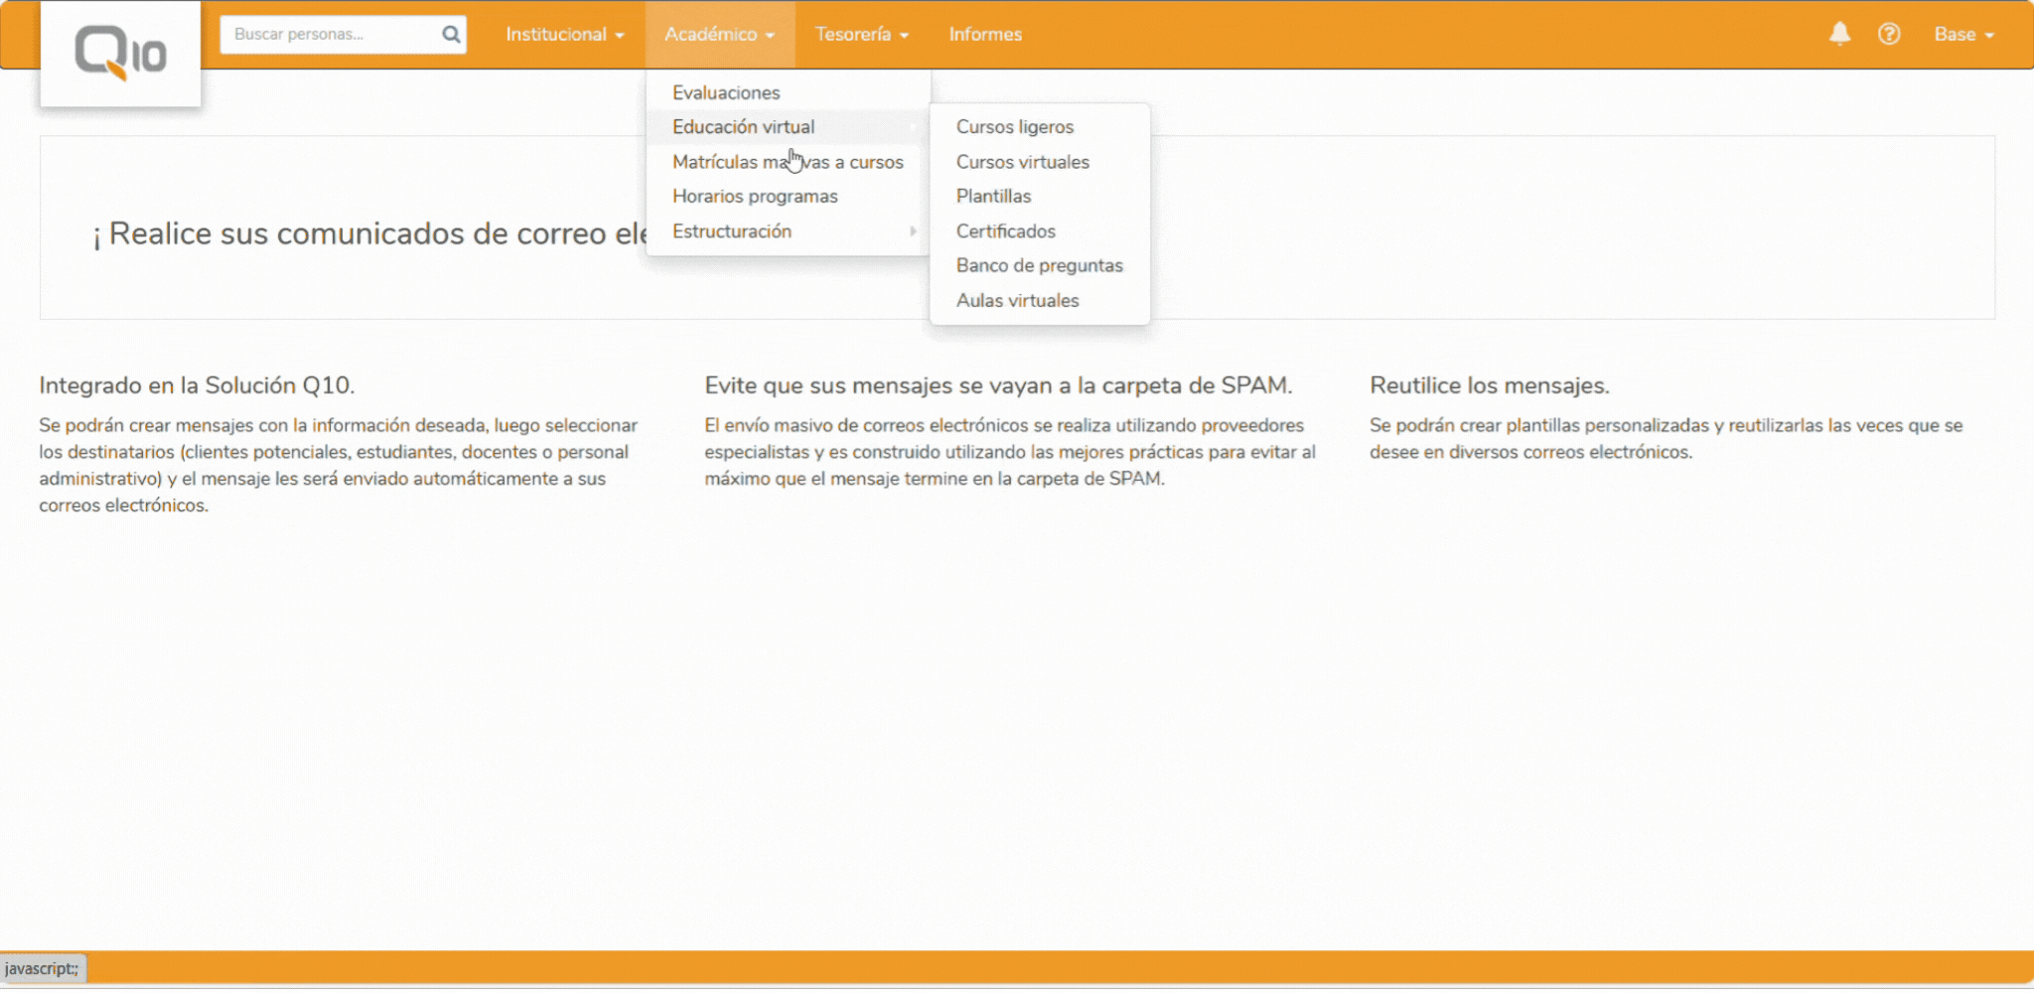
Task: Open Matrículas masivas a cursos
Action: pos(788,162)
